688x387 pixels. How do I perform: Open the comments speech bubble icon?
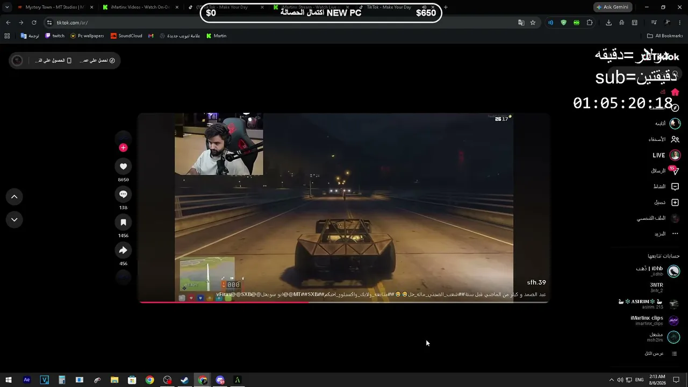click(123, 194)
